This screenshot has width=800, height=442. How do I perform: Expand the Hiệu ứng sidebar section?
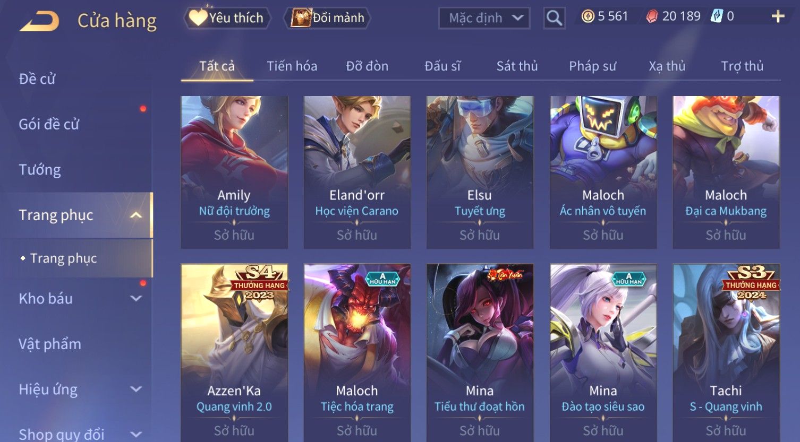click(x=136, y=389)
